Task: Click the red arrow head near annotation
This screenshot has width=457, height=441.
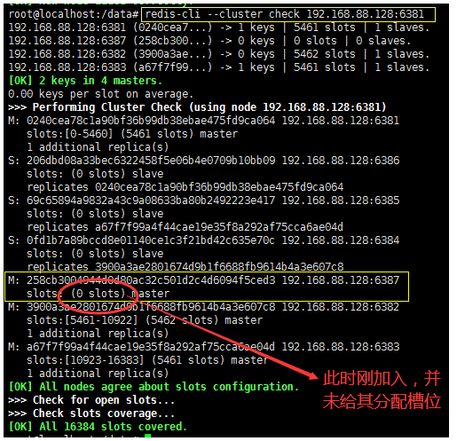Action: [x=312, y=375]
